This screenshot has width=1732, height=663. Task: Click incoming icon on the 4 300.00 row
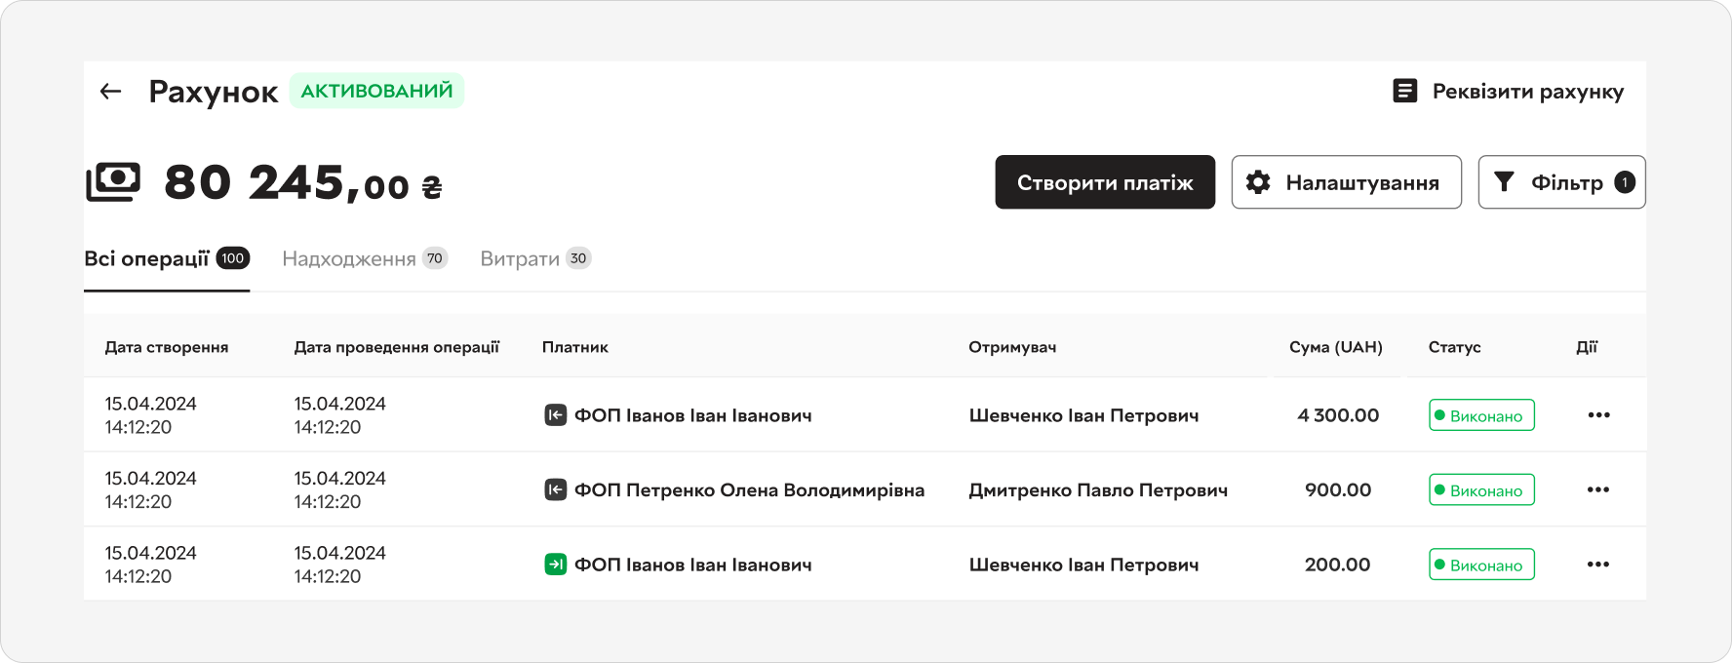point(555,415)
